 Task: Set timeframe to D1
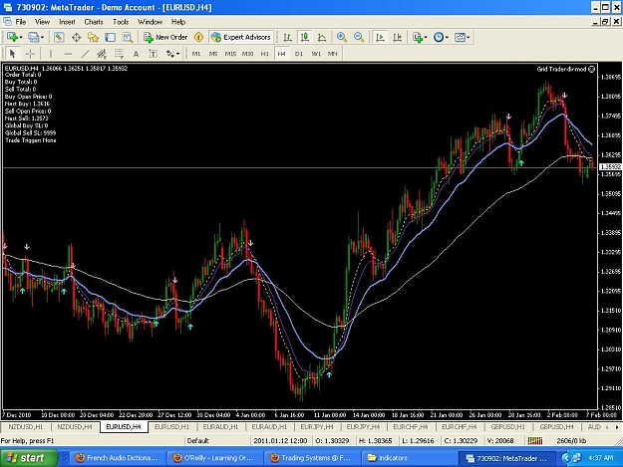click(x=299, y=54)
